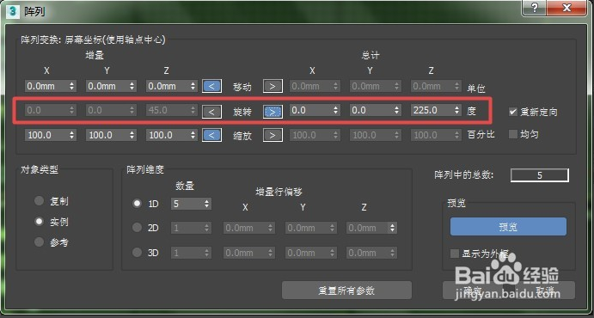Click the Scale incremental left arrow button
594x318 pixels.
[211, 135]
